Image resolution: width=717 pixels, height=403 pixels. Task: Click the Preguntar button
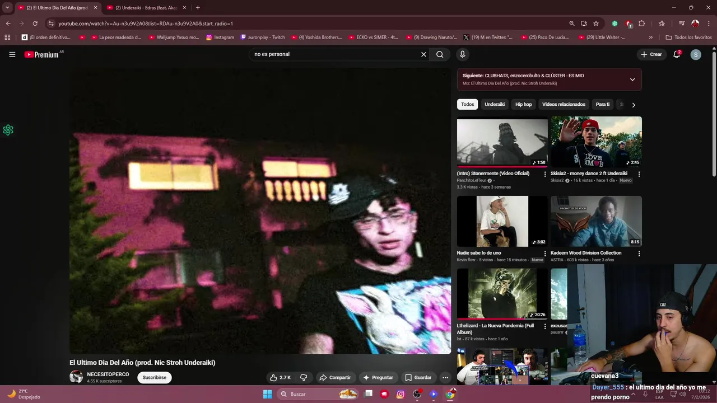click(x=378, y=377)
